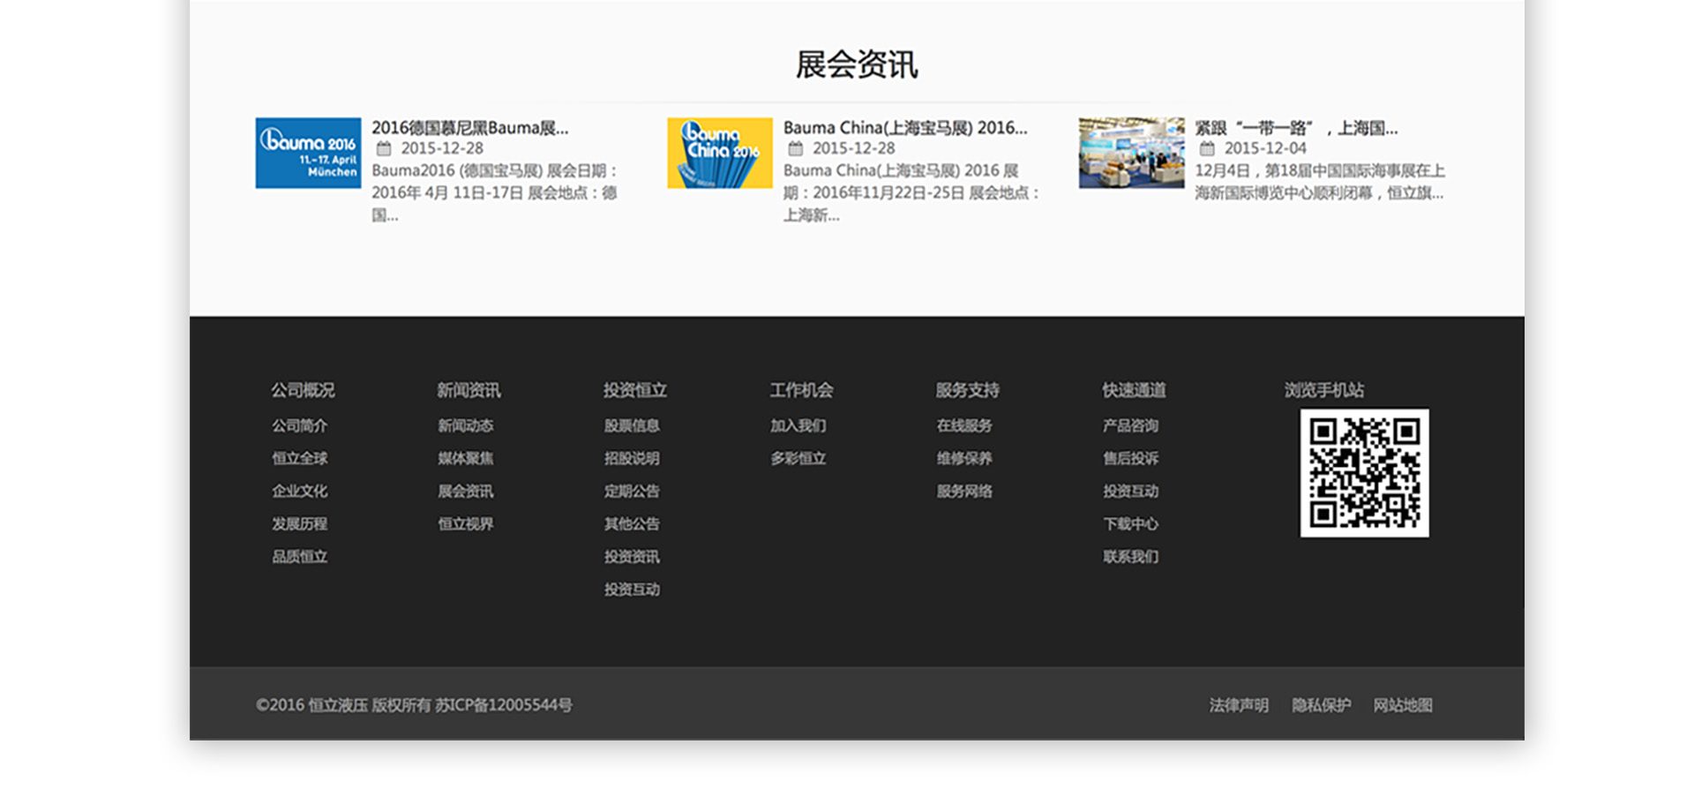This screenshot has width=1694, height=789.
Task: Open 加入我们 under 工作机会
Action: 798,425
